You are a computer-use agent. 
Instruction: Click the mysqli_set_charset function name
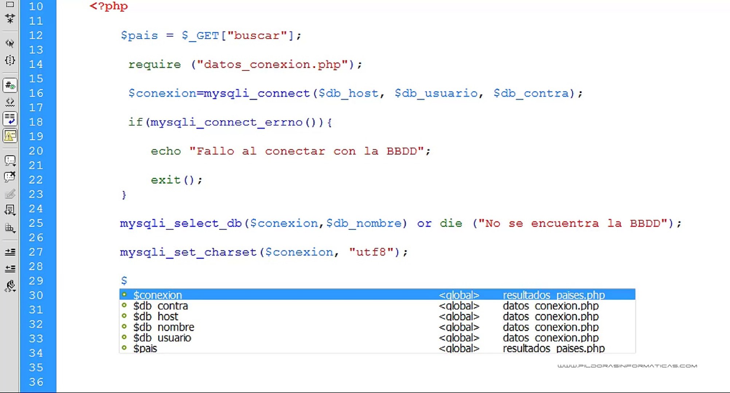(188, 252)
